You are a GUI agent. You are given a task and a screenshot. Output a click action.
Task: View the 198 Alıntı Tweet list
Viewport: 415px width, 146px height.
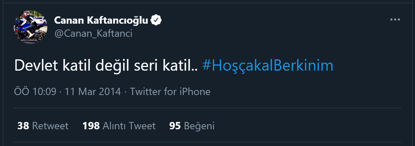point(119,126)
